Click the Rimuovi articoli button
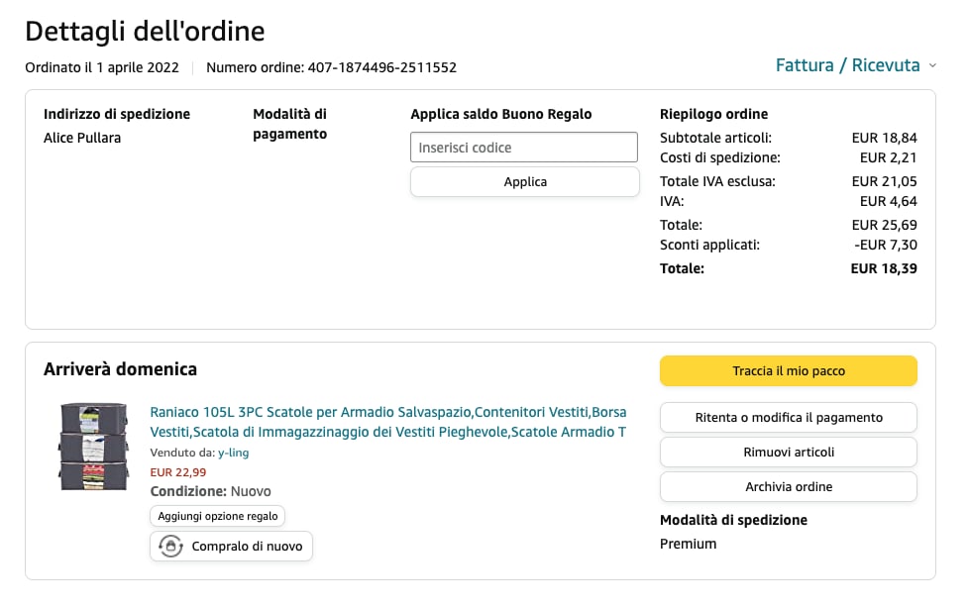 tap(788, 452)
